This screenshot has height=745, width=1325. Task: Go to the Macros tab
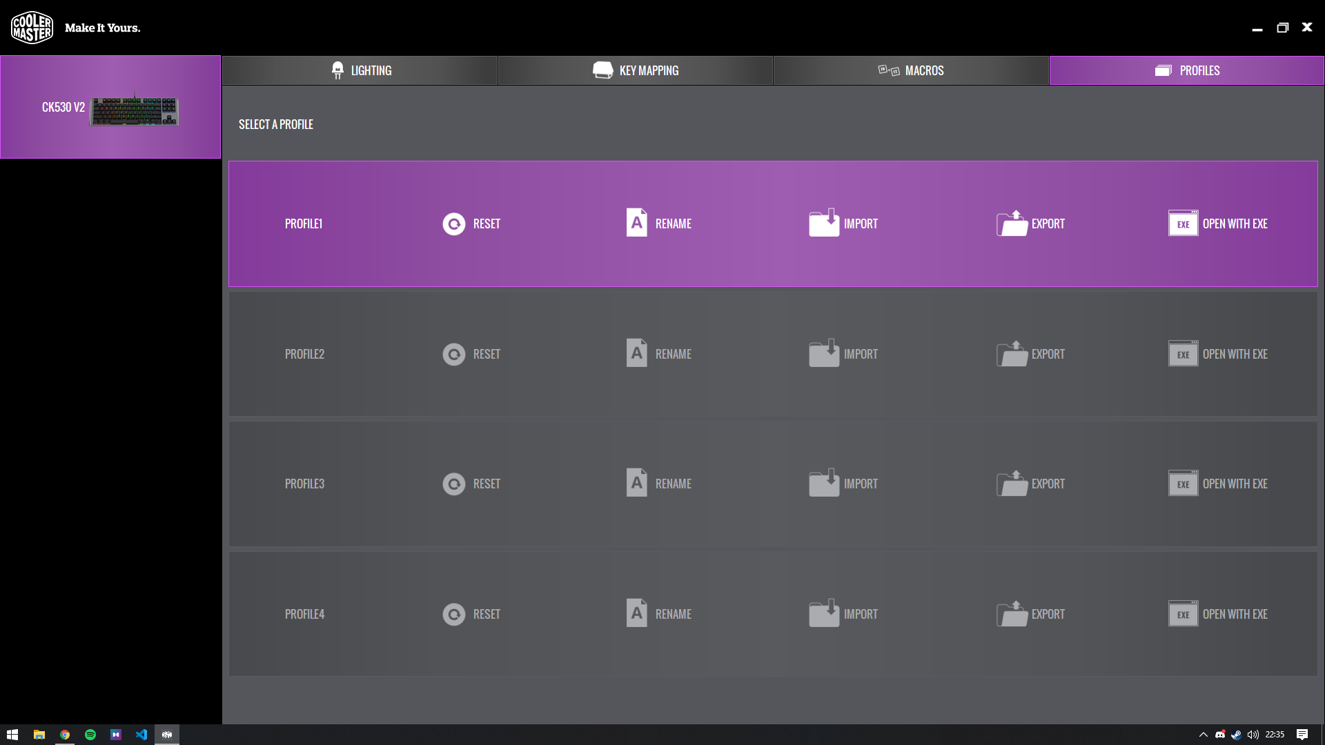coord(911,70)
